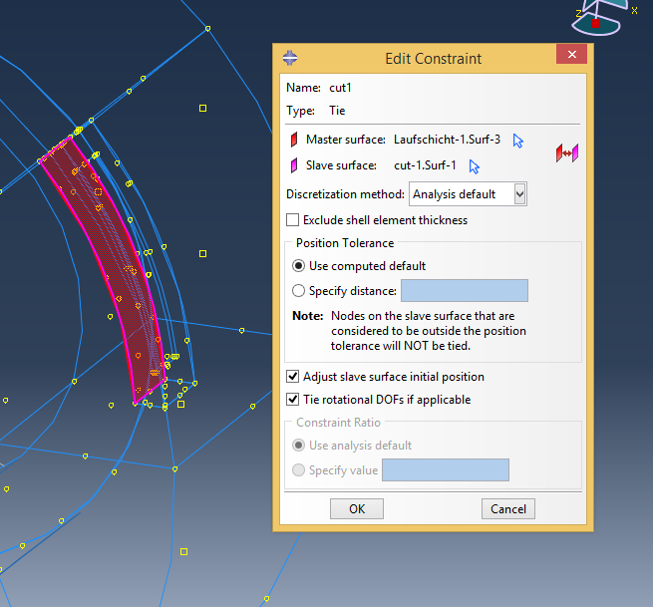
Task: Confirm the constraint with OK
Action: pyautogui.click(x=357, y=508)
